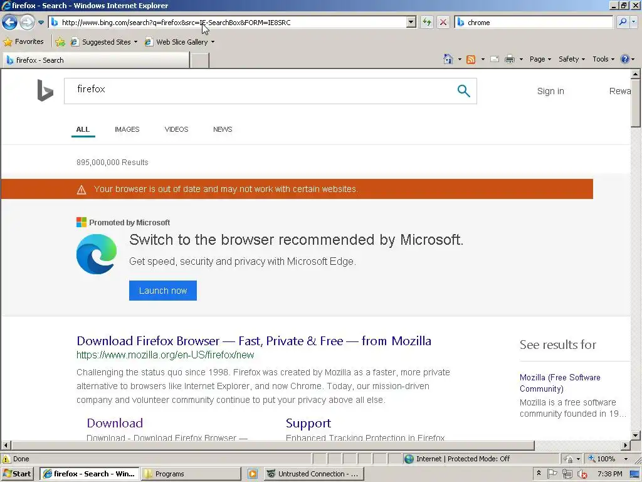Run the IE toolbar search magnifier
Screen dimensions: 642x482
(623, 22)
